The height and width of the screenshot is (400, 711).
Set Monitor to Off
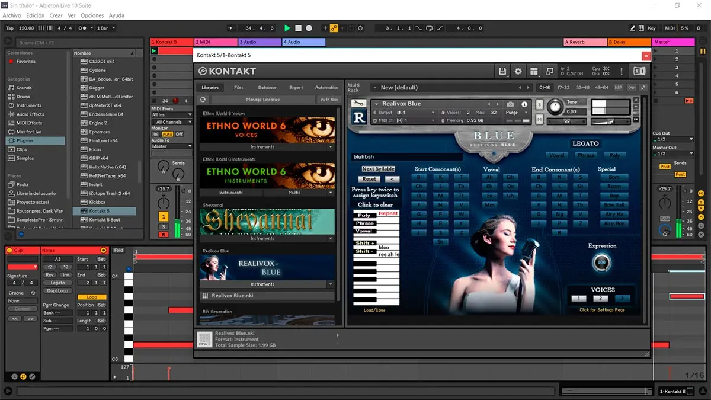tap(179, 135)
